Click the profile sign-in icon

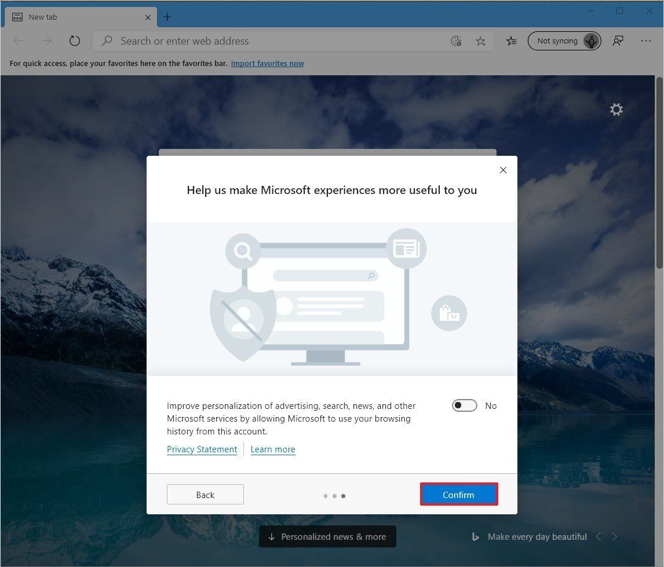(618, 41)
